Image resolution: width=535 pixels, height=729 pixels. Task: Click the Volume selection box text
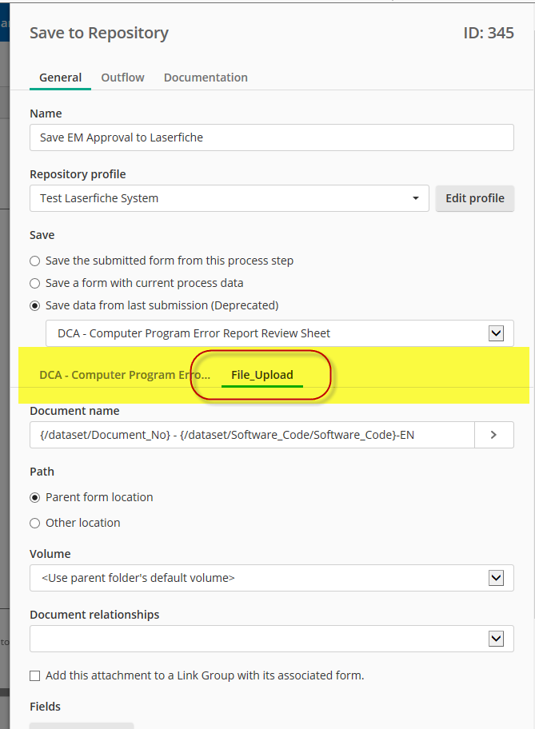138,578
